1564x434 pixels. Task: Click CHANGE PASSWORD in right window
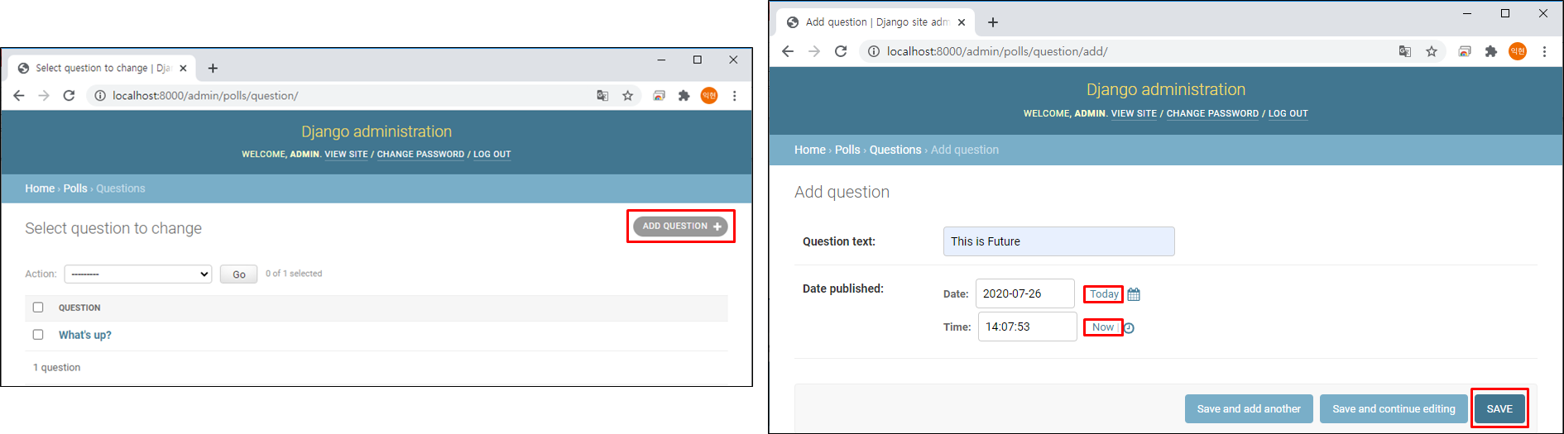[x=1212, y=113]
